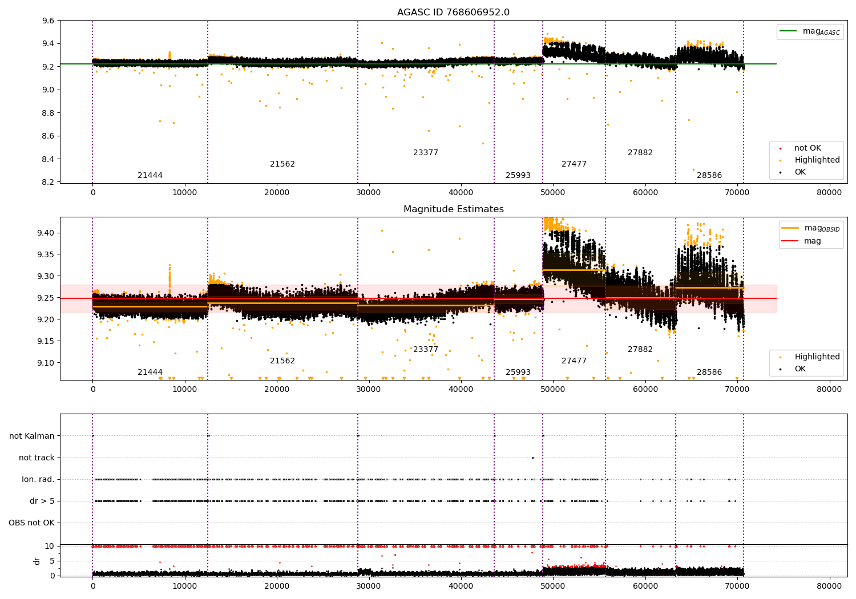The height and width of the screenshot is (599, 856).
Task: Click the 'dr > 5' axis label
Action: click(x=42, y=501)
